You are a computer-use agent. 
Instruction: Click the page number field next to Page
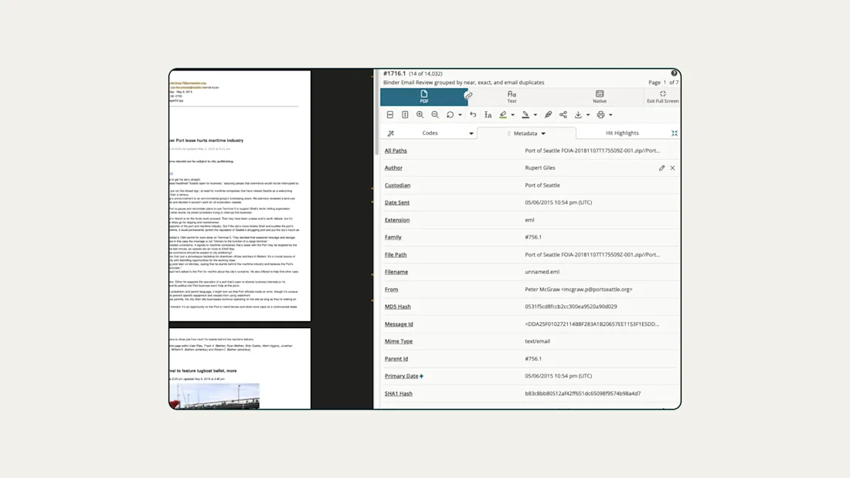665,83
